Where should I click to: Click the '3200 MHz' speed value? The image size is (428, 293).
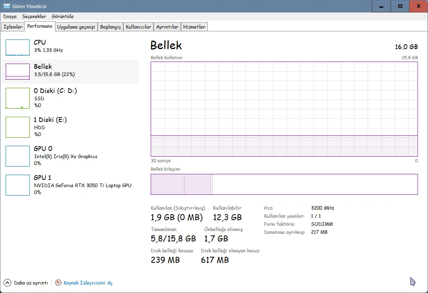(323, 208)
